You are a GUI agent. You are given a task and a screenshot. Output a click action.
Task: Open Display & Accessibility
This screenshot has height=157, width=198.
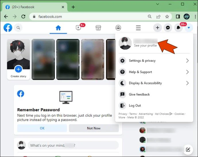(x=154, y=83)
